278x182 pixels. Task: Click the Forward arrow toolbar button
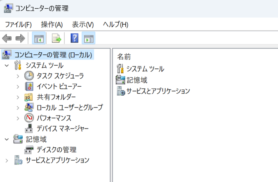coord(20,38)
